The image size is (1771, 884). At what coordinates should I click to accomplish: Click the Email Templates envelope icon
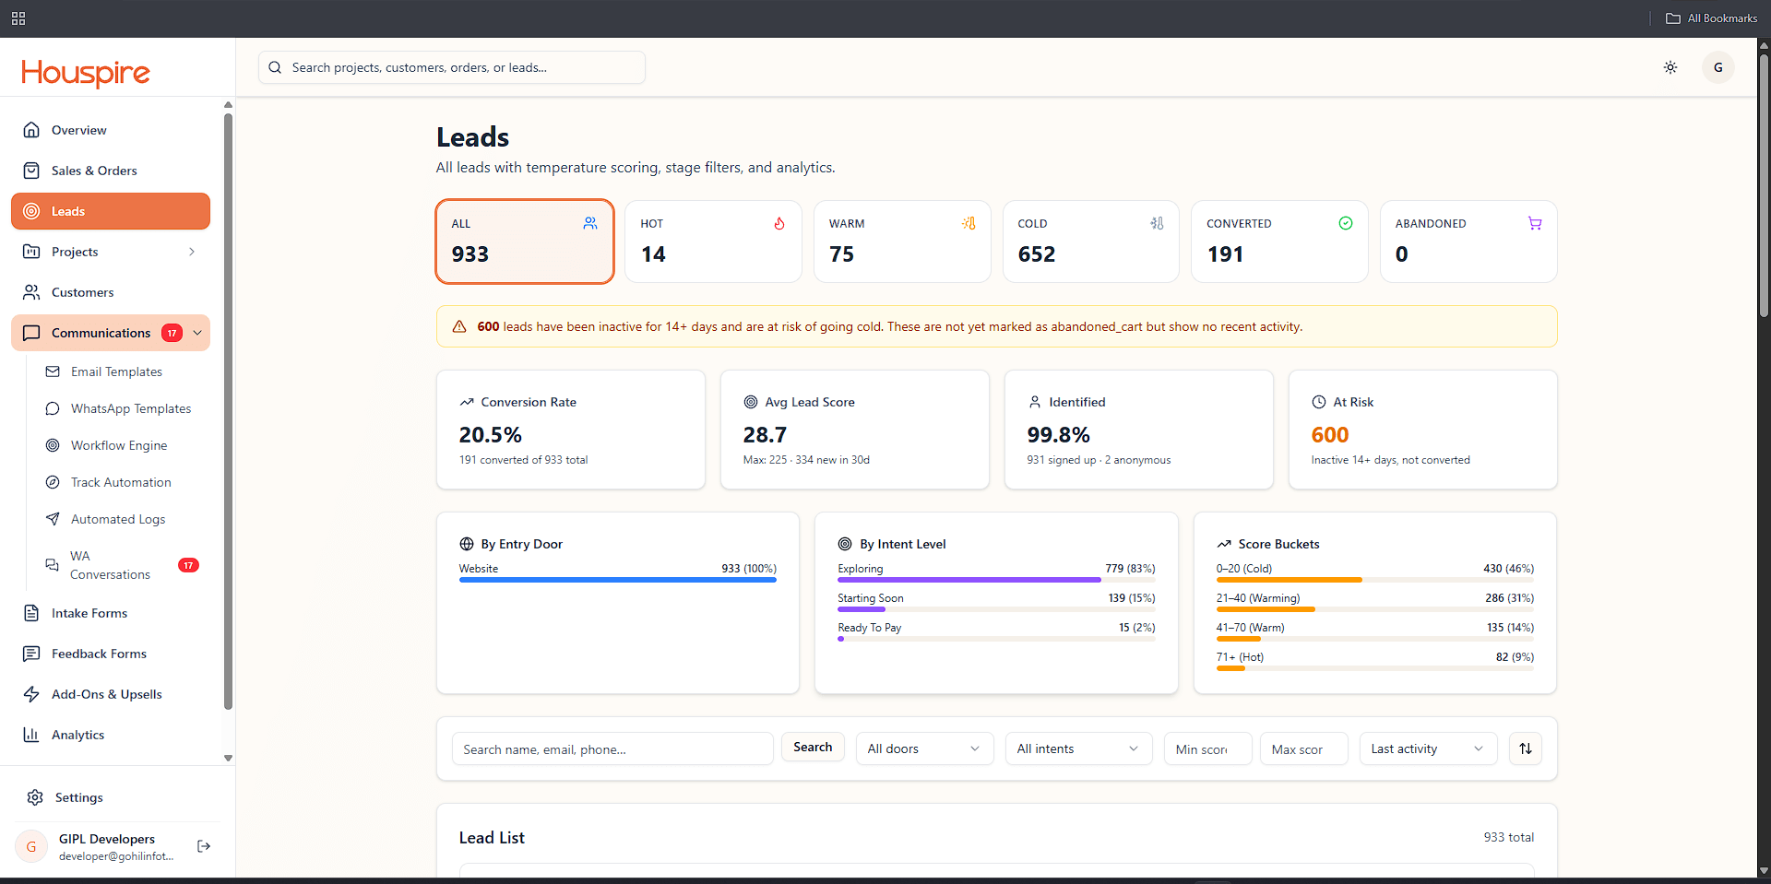point(53,371)
